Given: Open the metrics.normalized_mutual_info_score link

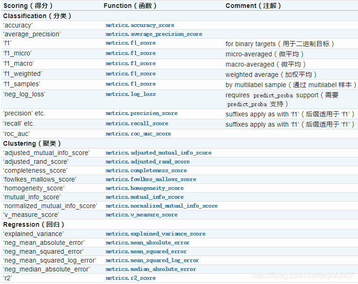Looking at the screenshot, I should point(162,206).
